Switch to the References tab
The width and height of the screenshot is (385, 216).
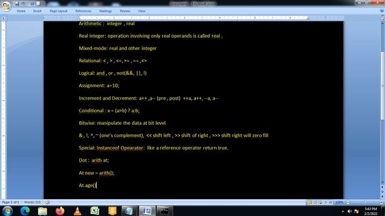coord(83,11)
